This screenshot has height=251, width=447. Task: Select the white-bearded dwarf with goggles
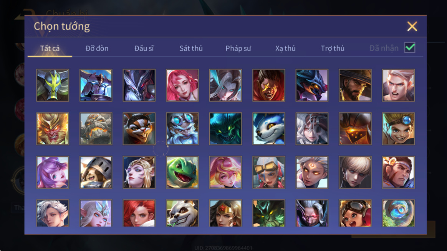pos(182,129)
